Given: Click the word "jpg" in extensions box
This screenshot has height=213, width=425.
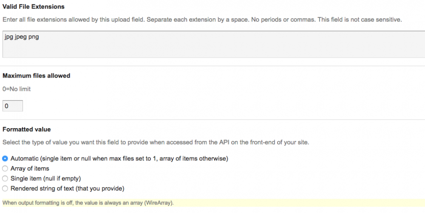Looking at the screenshot, I should click(9, 37).
